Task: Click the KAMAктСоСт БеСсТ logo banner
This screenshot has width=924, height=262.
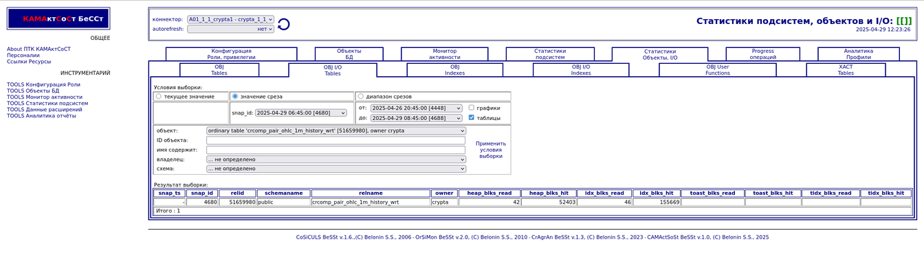Action: point(58,19)
